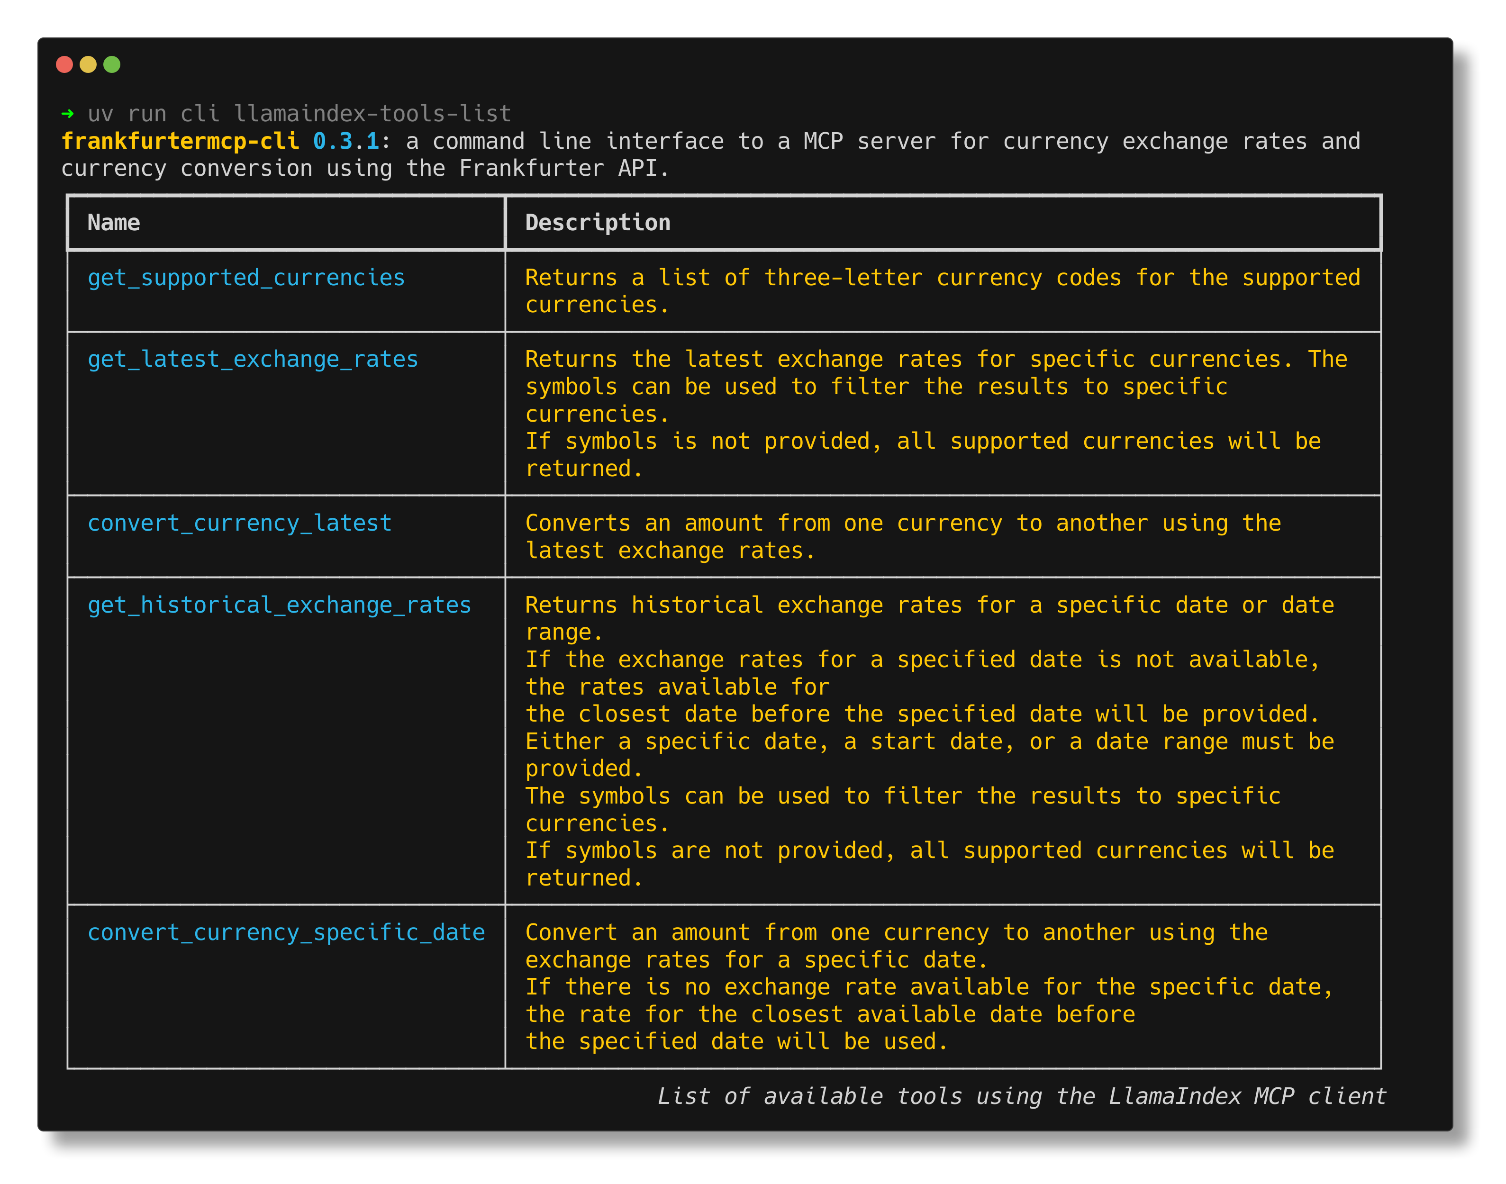Click 'Either a specific date, a start date' line
The height and width of the screenshot is (1184, 1506).
coord(929,741)
